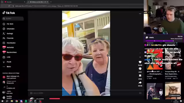This screenshot has width=184, height=103.
Task: Open the flowsratte followed account
Action: pos(9,82)
